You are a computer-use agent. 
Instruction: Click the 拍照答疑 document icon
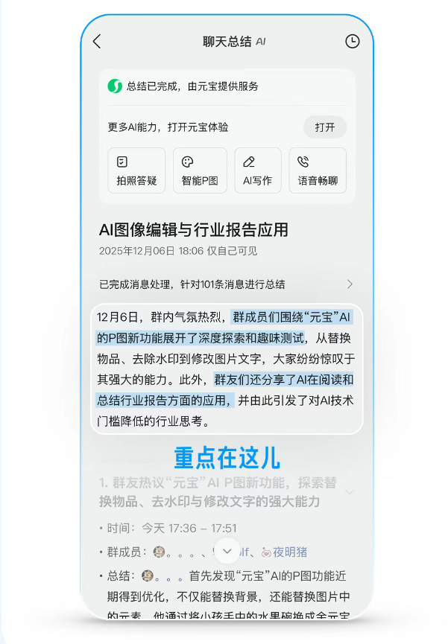[122, 162]
